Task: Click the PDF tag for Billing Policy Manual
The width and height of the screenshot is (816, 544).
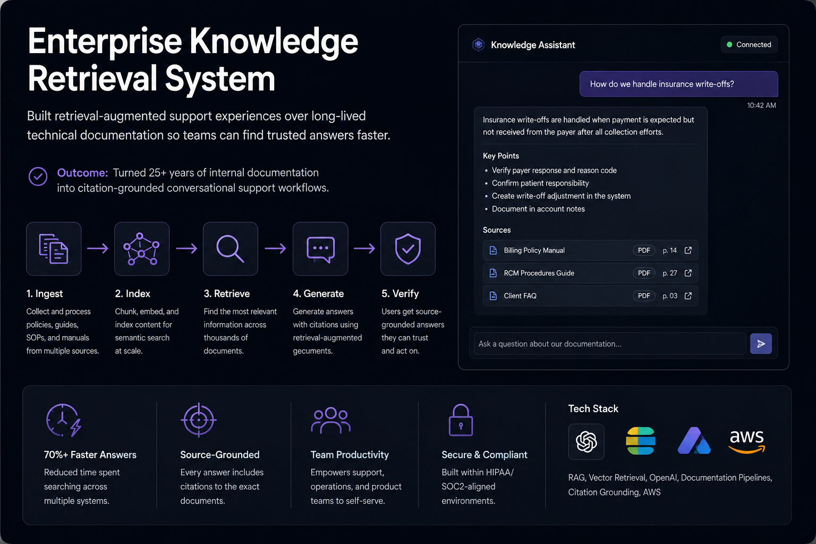Action: 644,250
